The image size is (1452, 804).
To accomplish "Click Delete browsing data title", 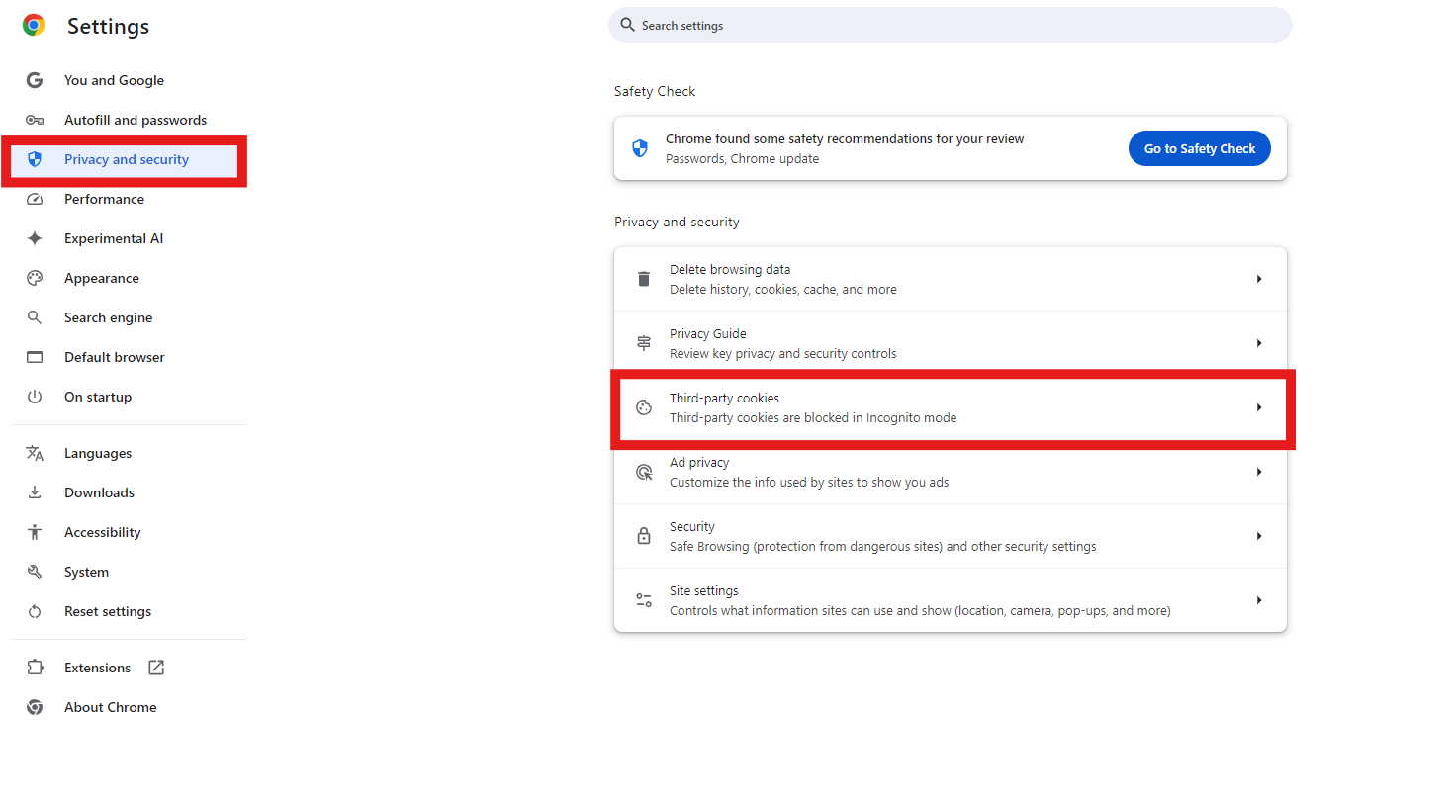I will pos(730,269).
